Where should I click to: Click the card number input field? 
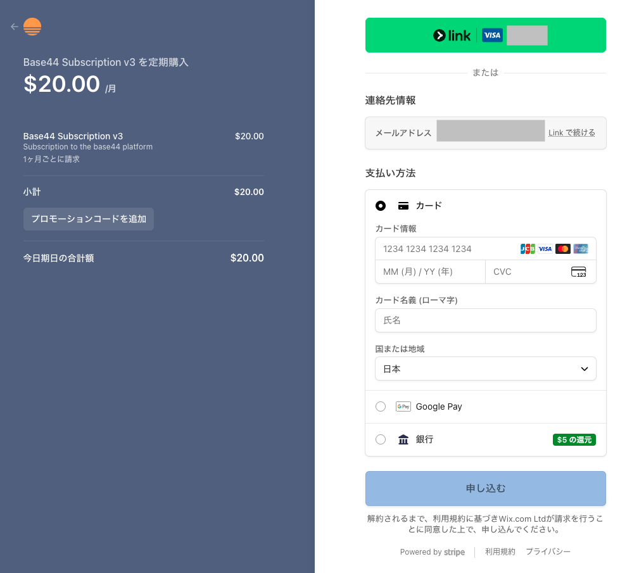[446, 249]
